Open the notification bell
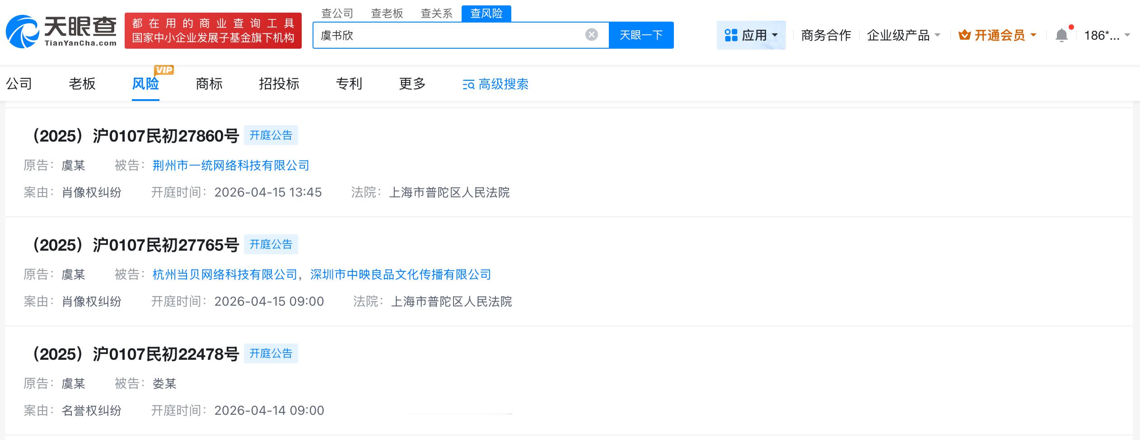This screenshot has height=440, width=1140. point(1062,35)
